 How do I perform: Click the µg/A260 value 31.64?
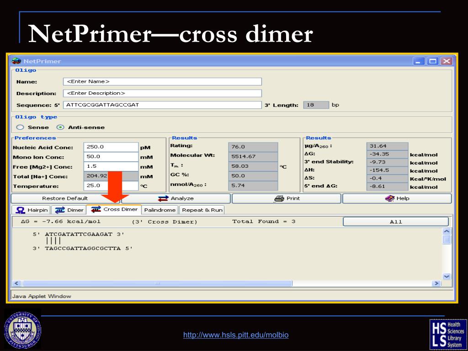pos(387,146)
